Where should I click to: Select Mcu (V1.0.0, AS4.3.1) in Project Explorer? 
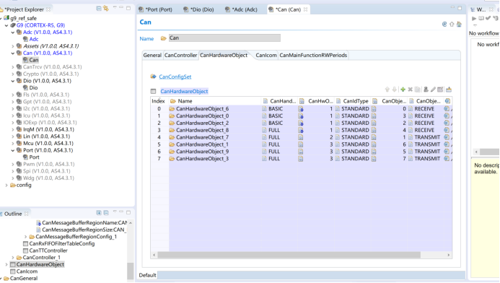[x=48, y=143]
